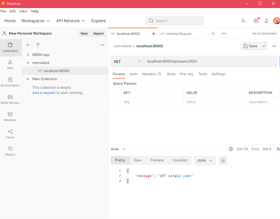Open the APIs sidebar panel

pyautogui.click(x=10, y=65)
